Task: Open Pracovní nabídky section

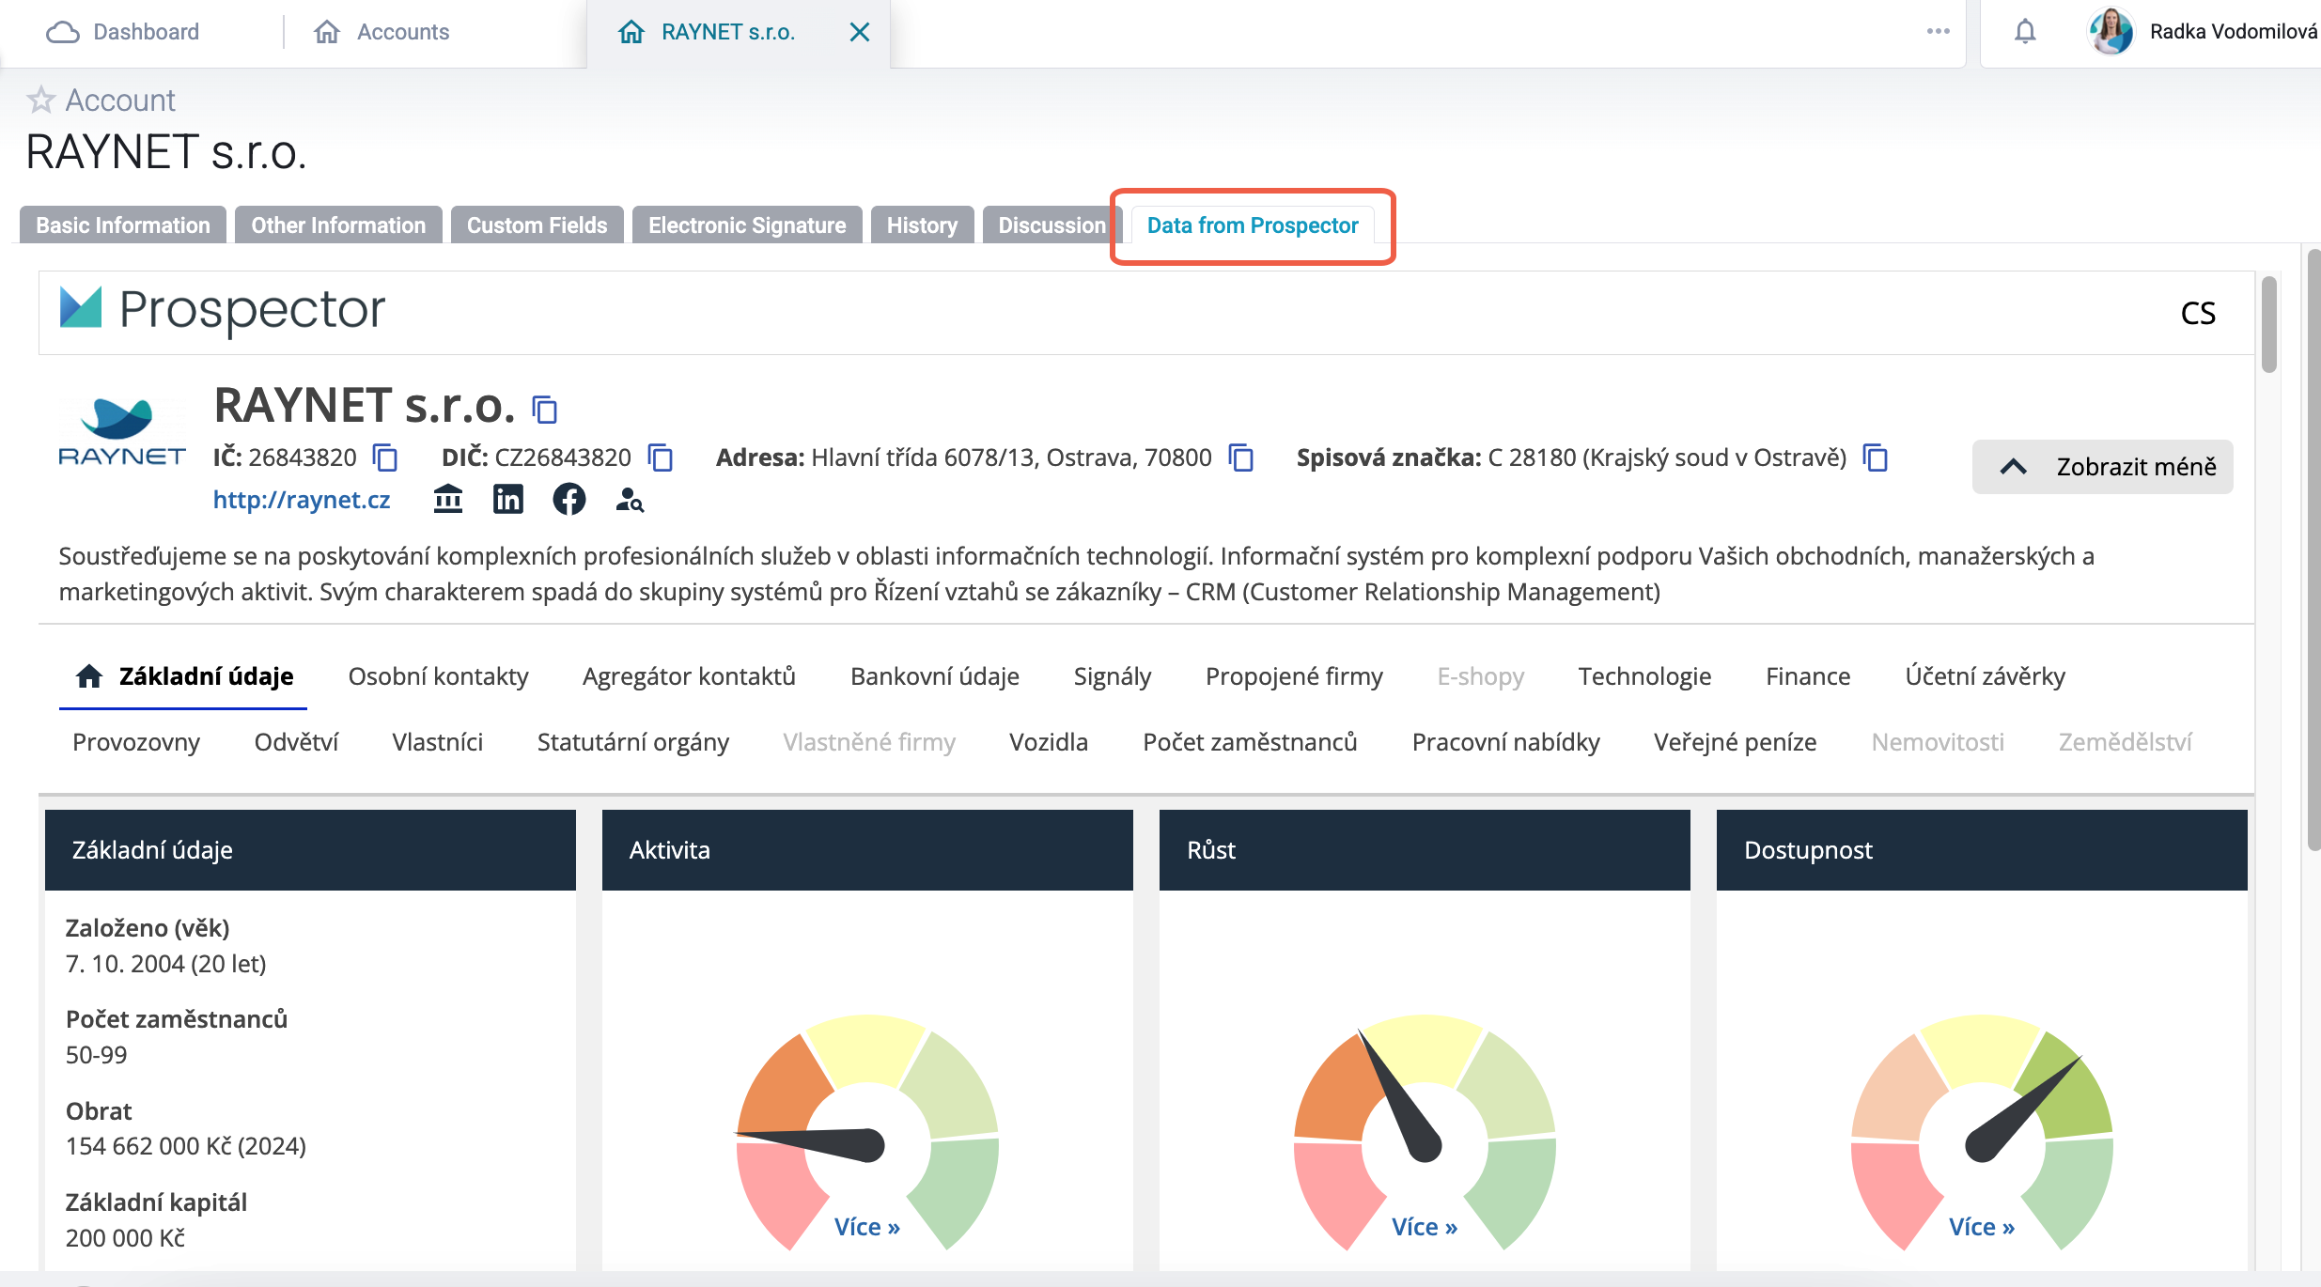Action: [x=1505, y=742]
